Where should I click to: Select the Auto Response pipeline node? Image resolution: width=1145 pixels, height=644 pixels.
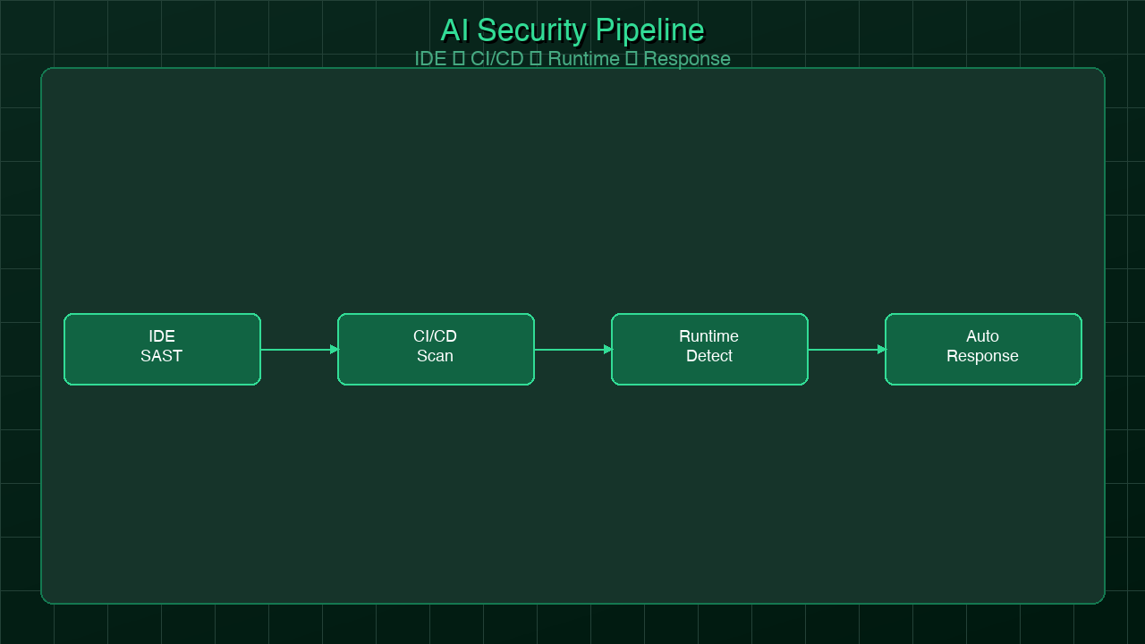tap(983, 349)
